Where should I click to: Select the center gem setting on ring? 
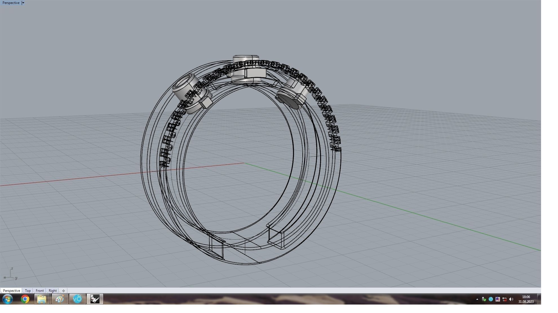[247, 69]
